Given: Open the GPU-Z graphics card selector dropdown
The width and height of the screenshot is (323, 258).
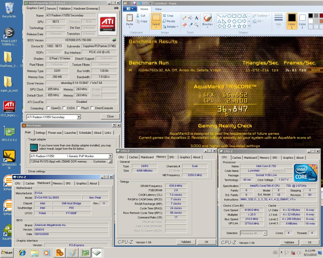Looking at the screenshot, I should [x=79, y=117].
